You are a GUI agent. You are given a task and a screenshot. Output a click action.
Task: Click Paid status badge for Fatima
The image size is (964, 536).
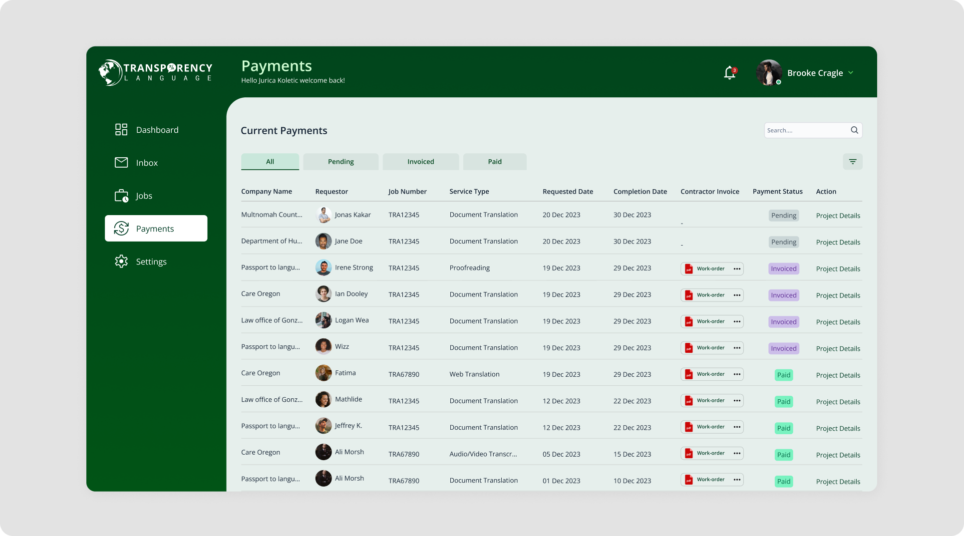tap(784, 375)
